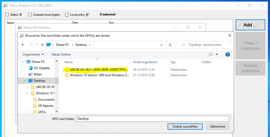Click the forward arrow navigation icon
This screenshot has height=137, width=270.
(x=31, y=45)
